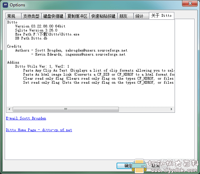Click the Ditto Utils Ver line
Viewport: 200px width, 174px height.
(42, 66)
